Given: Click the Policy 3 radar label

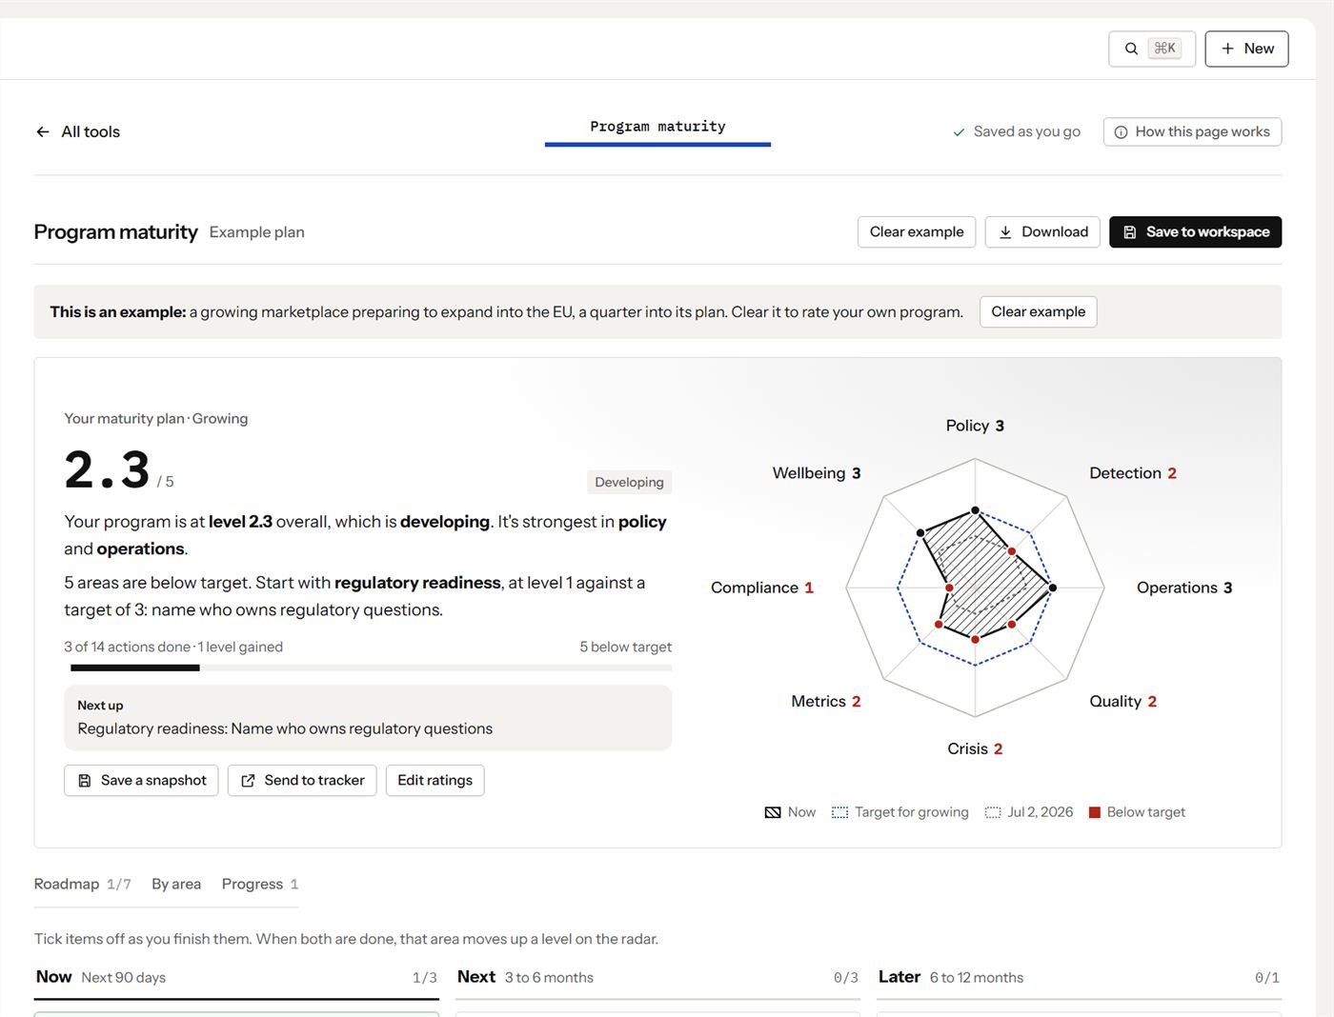Looking at the screenshot, I should click(975, 426).
